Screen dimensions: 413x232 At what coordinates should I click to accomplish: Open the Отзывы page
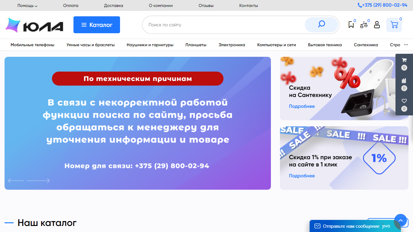tap(206, 5)
